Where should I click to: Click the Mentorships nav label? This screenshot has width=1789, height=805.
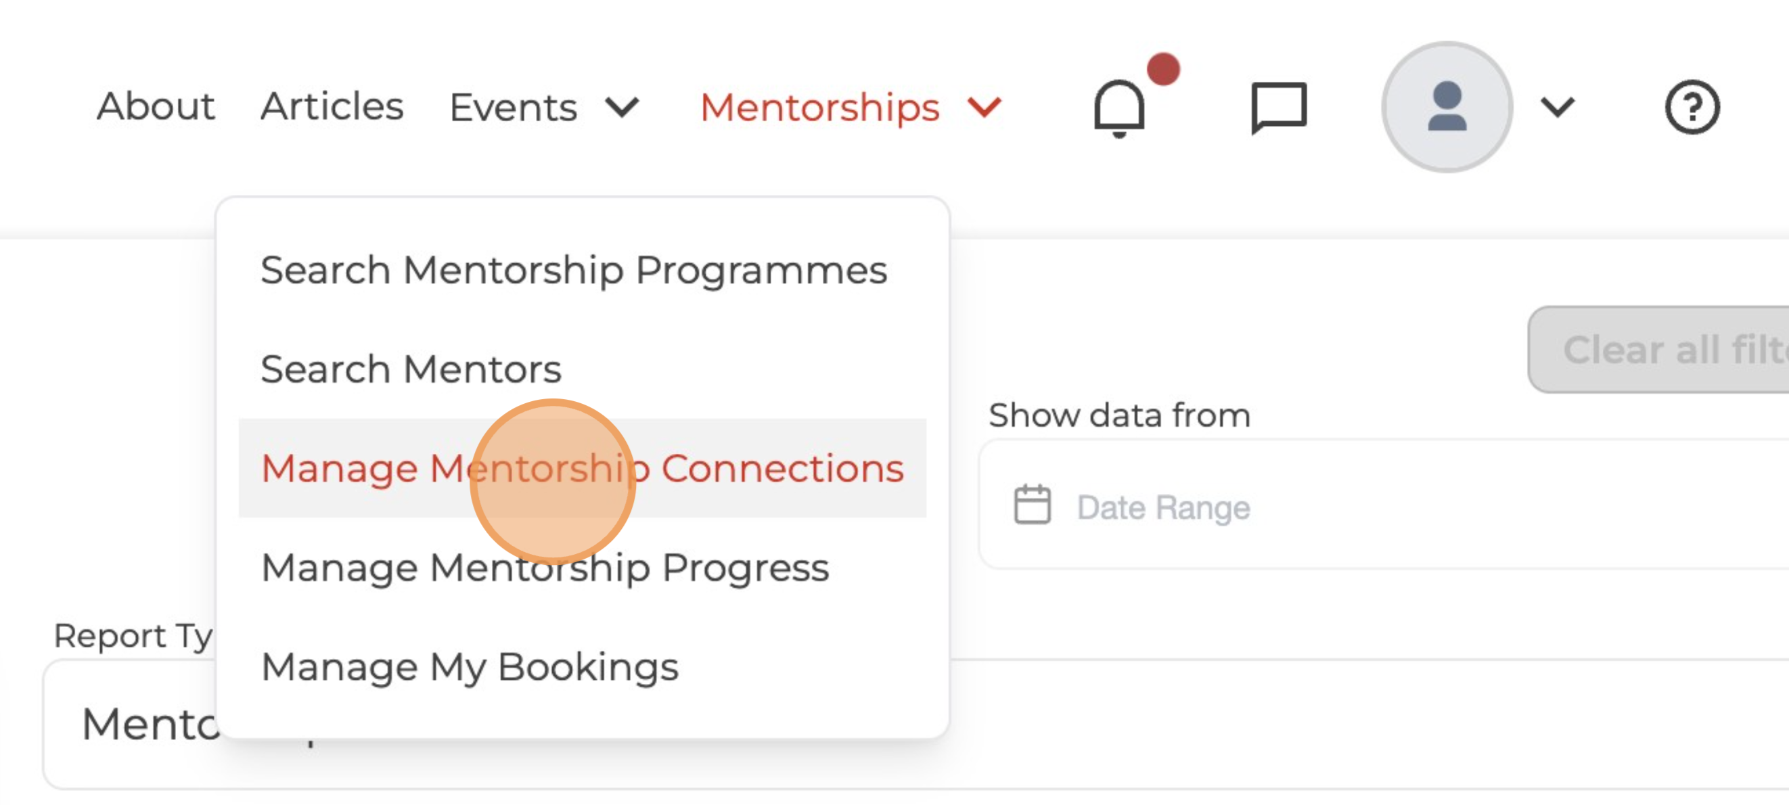tap(819, 108)
